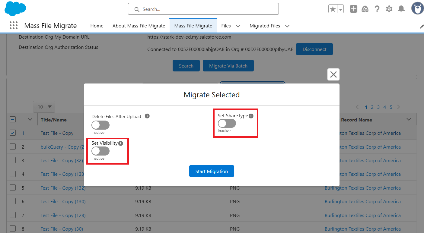Open the page size dropdown showing 10

[44, 107]
